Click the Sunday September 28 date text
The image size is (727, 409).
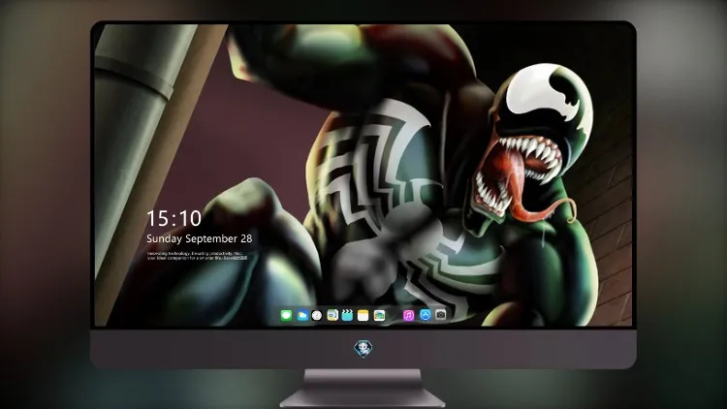[200, 238]
